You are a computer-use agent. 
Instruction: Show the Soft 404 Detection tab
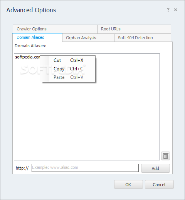143,38
